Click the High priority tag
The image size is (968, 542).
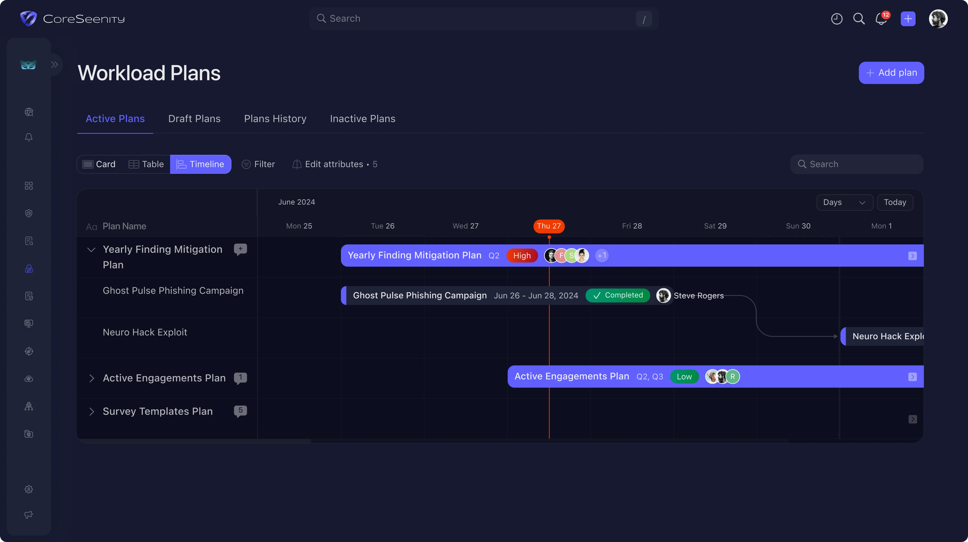click(x=522, y=256)
